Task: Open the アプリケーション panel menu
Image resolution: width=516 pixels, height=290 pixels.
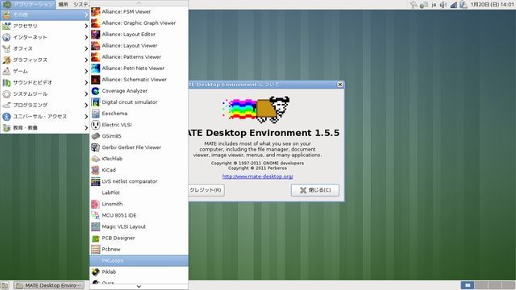Action: click(x=28, y=4)
